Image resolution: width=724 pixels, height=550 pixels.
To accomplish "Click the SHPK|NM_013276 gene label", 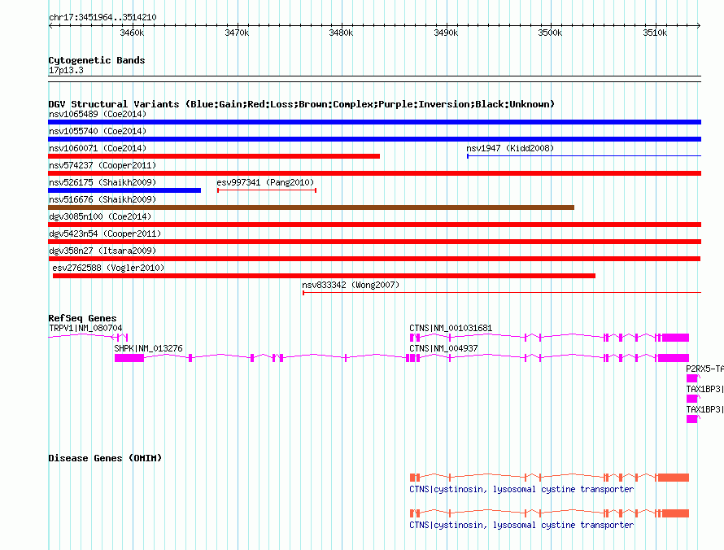I will pyautogui.click(x=148, y=348).
